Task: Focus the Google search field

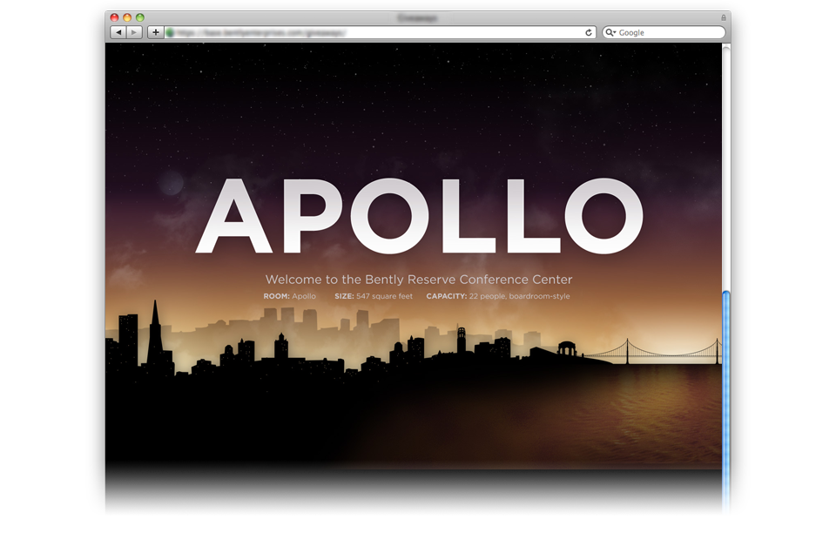Action: click(664, 32)
